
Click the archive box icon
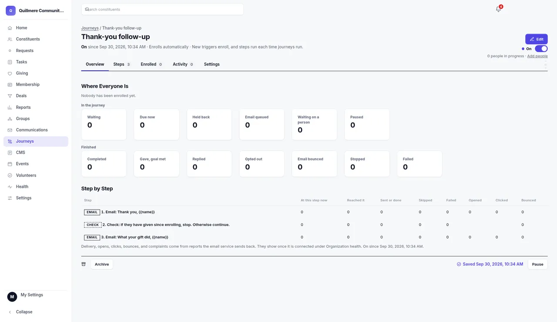point(84,264)
